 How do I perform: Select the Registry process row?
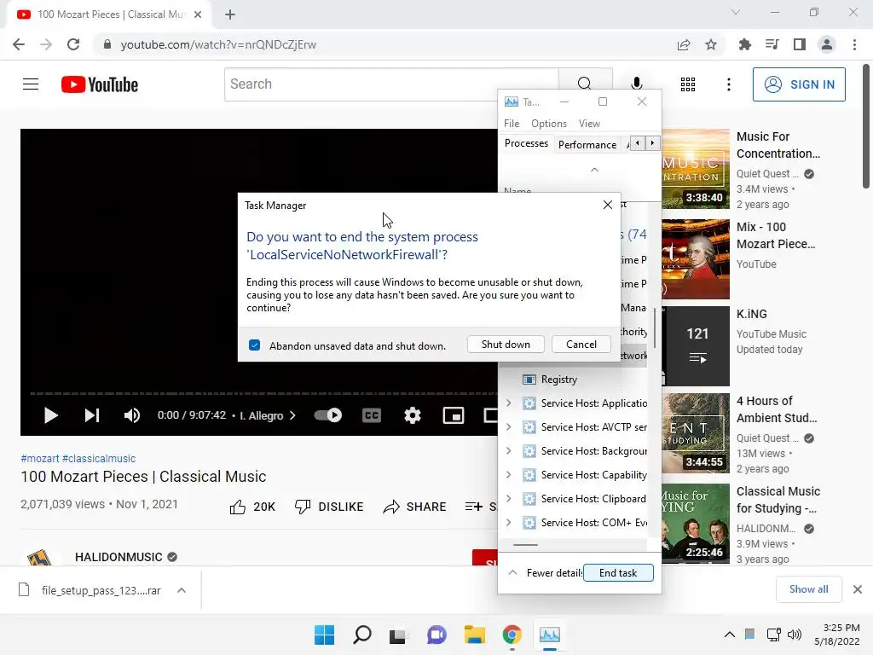coord(575,380)
